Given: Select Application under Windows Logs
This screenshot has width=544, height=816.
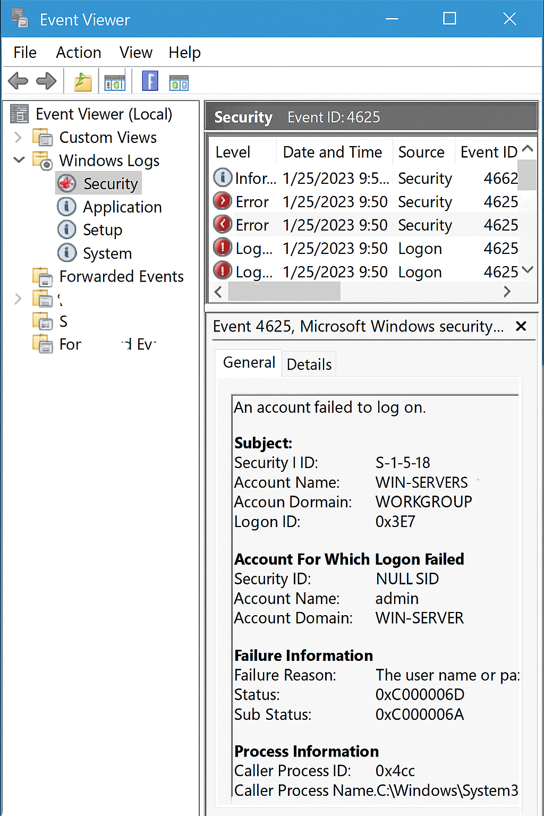Looking at the screenshot, I should click(x=122, y=207).
